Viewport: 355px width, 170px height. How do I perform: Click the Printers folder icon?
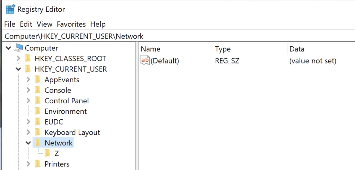coord(37,164)
